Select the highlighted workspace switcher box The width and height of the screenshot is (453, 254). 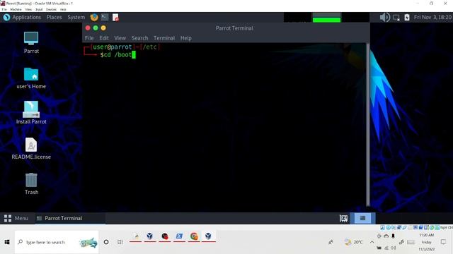(x=362, y=218)
